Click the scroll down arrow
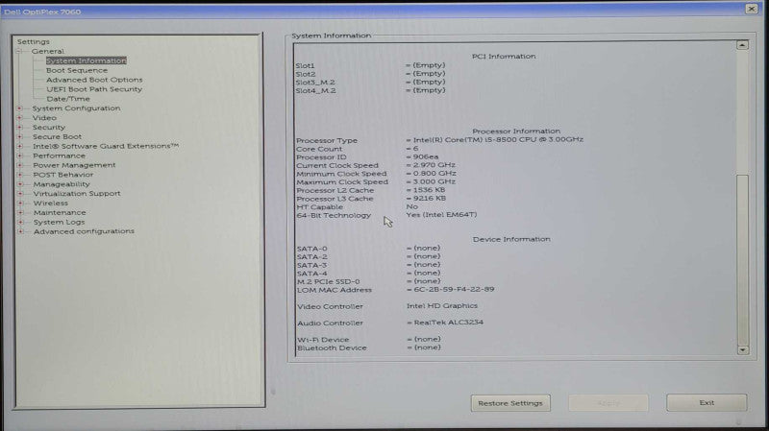This screenshot has width=769, height=431. point(743,349)
